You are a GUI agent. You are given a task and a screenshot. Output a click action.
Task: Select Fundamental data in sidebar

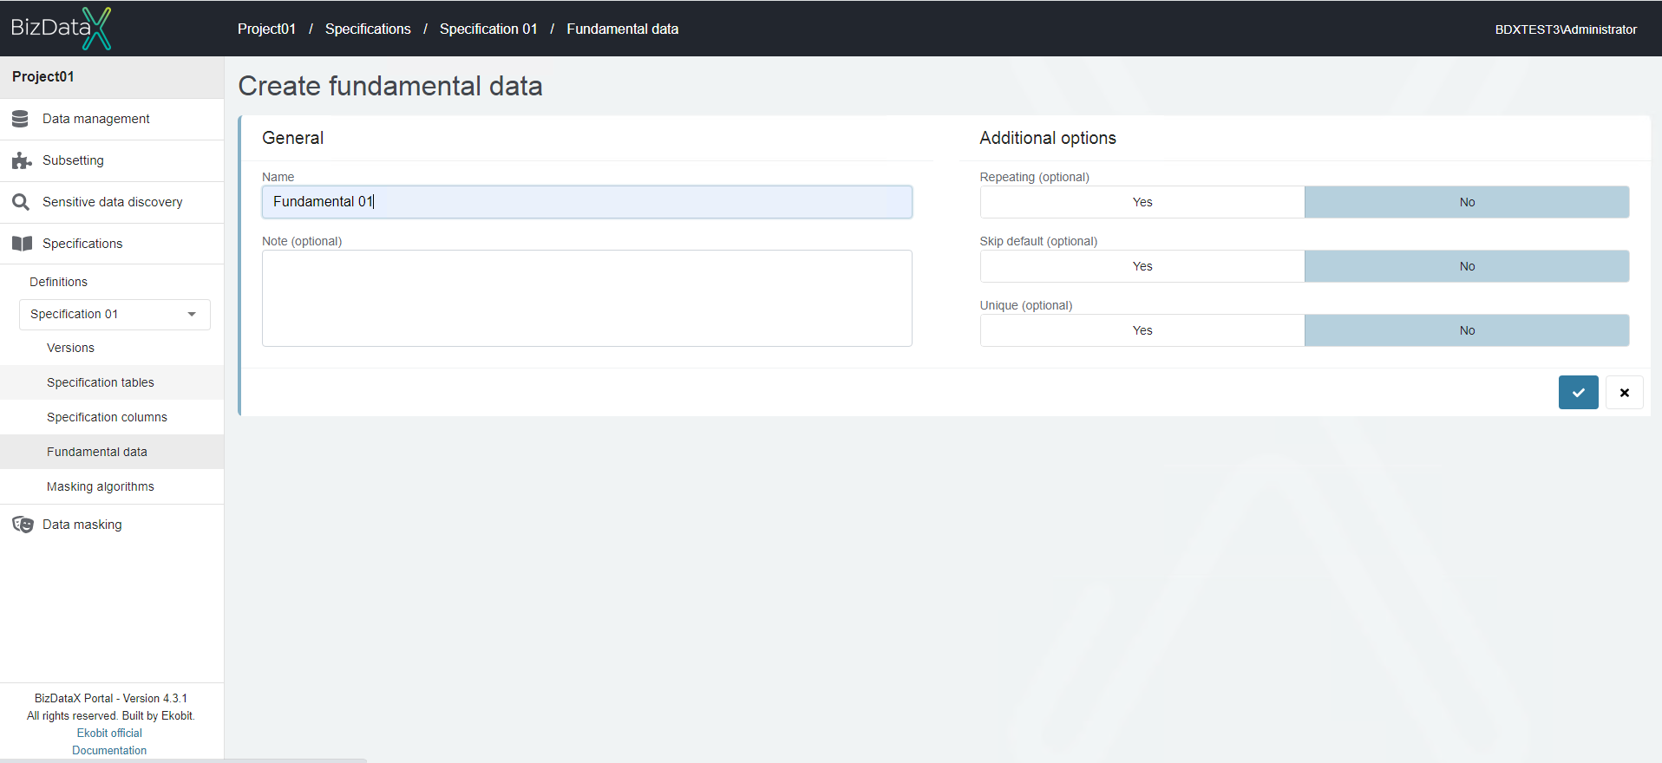click(x=112, y=452)
